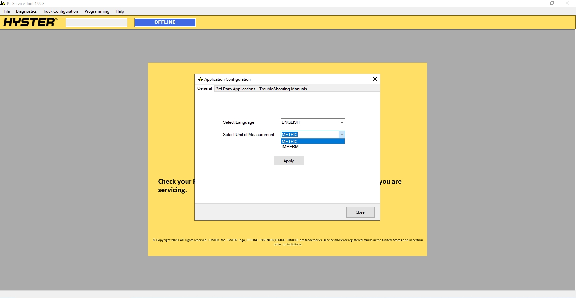This screenshot has height=298, width=576.
Task: Click the highlighted METRIC text in combo box
Action: click(290, 134)
